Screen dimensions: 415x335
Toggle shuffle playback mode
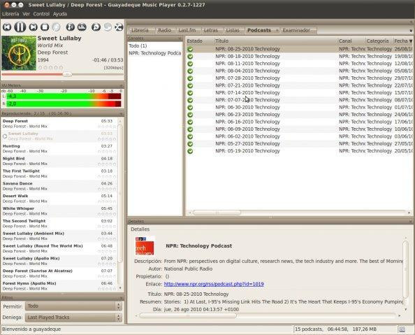[x=119, y=27]
